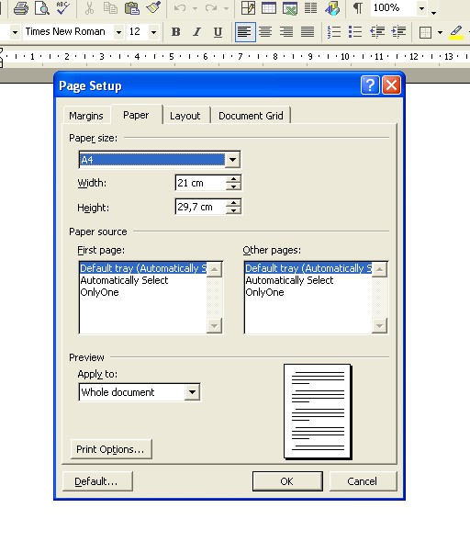
Task: Expand the Paper size A4 dropdown
Action: coord(232,160)
